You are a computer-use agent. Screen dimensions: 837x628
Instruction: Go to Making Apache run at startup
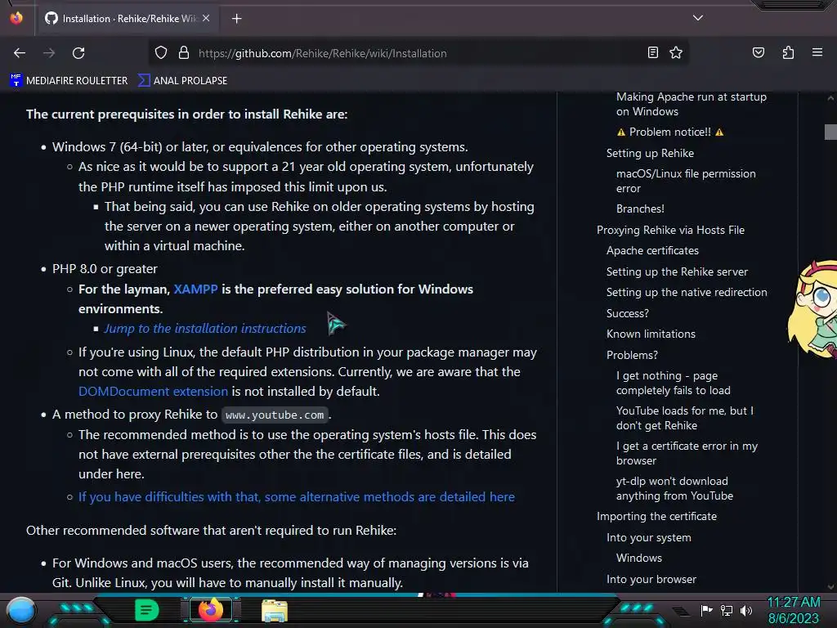[692, 104]
